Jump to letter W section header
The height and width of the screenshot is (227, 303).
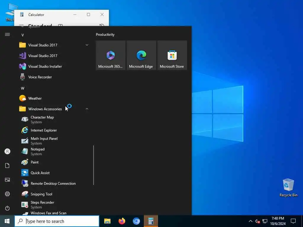(22, 88)
